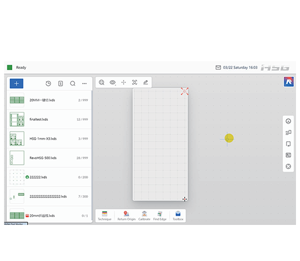
Task: Click the fit-to-screen frame icon
Action: pos(135,82)
